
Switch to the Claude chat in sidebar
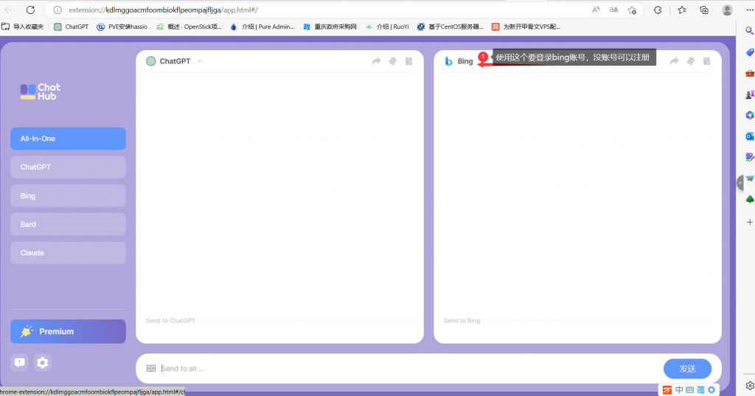(x=68, y=253)
